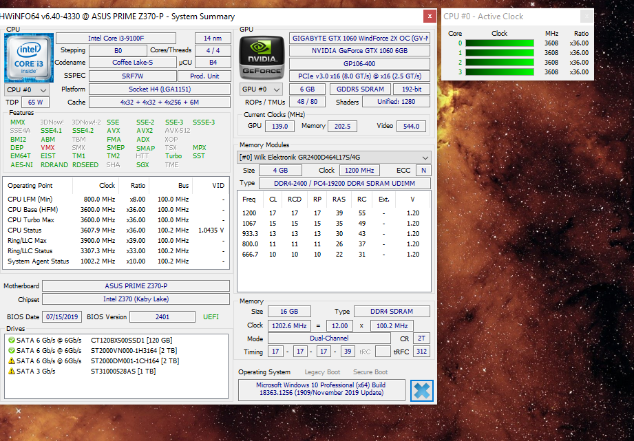Click the Coffee Lake-S codename field

(133, 63)
